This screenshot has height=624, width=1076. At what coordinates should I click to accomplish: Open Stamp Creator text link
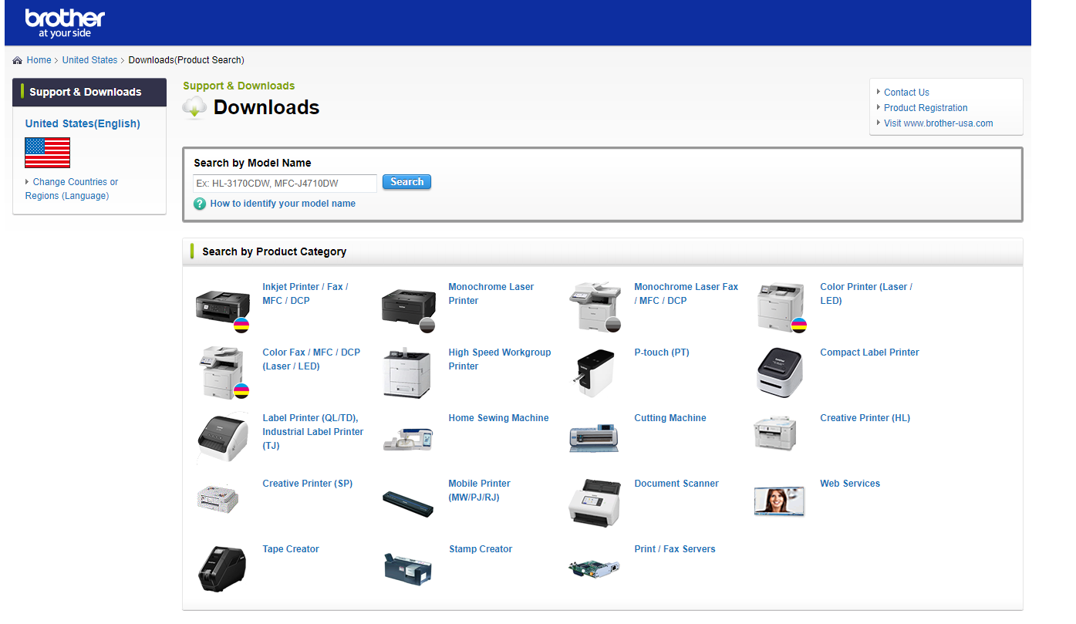pyautogui.click(x=481, y=549)
